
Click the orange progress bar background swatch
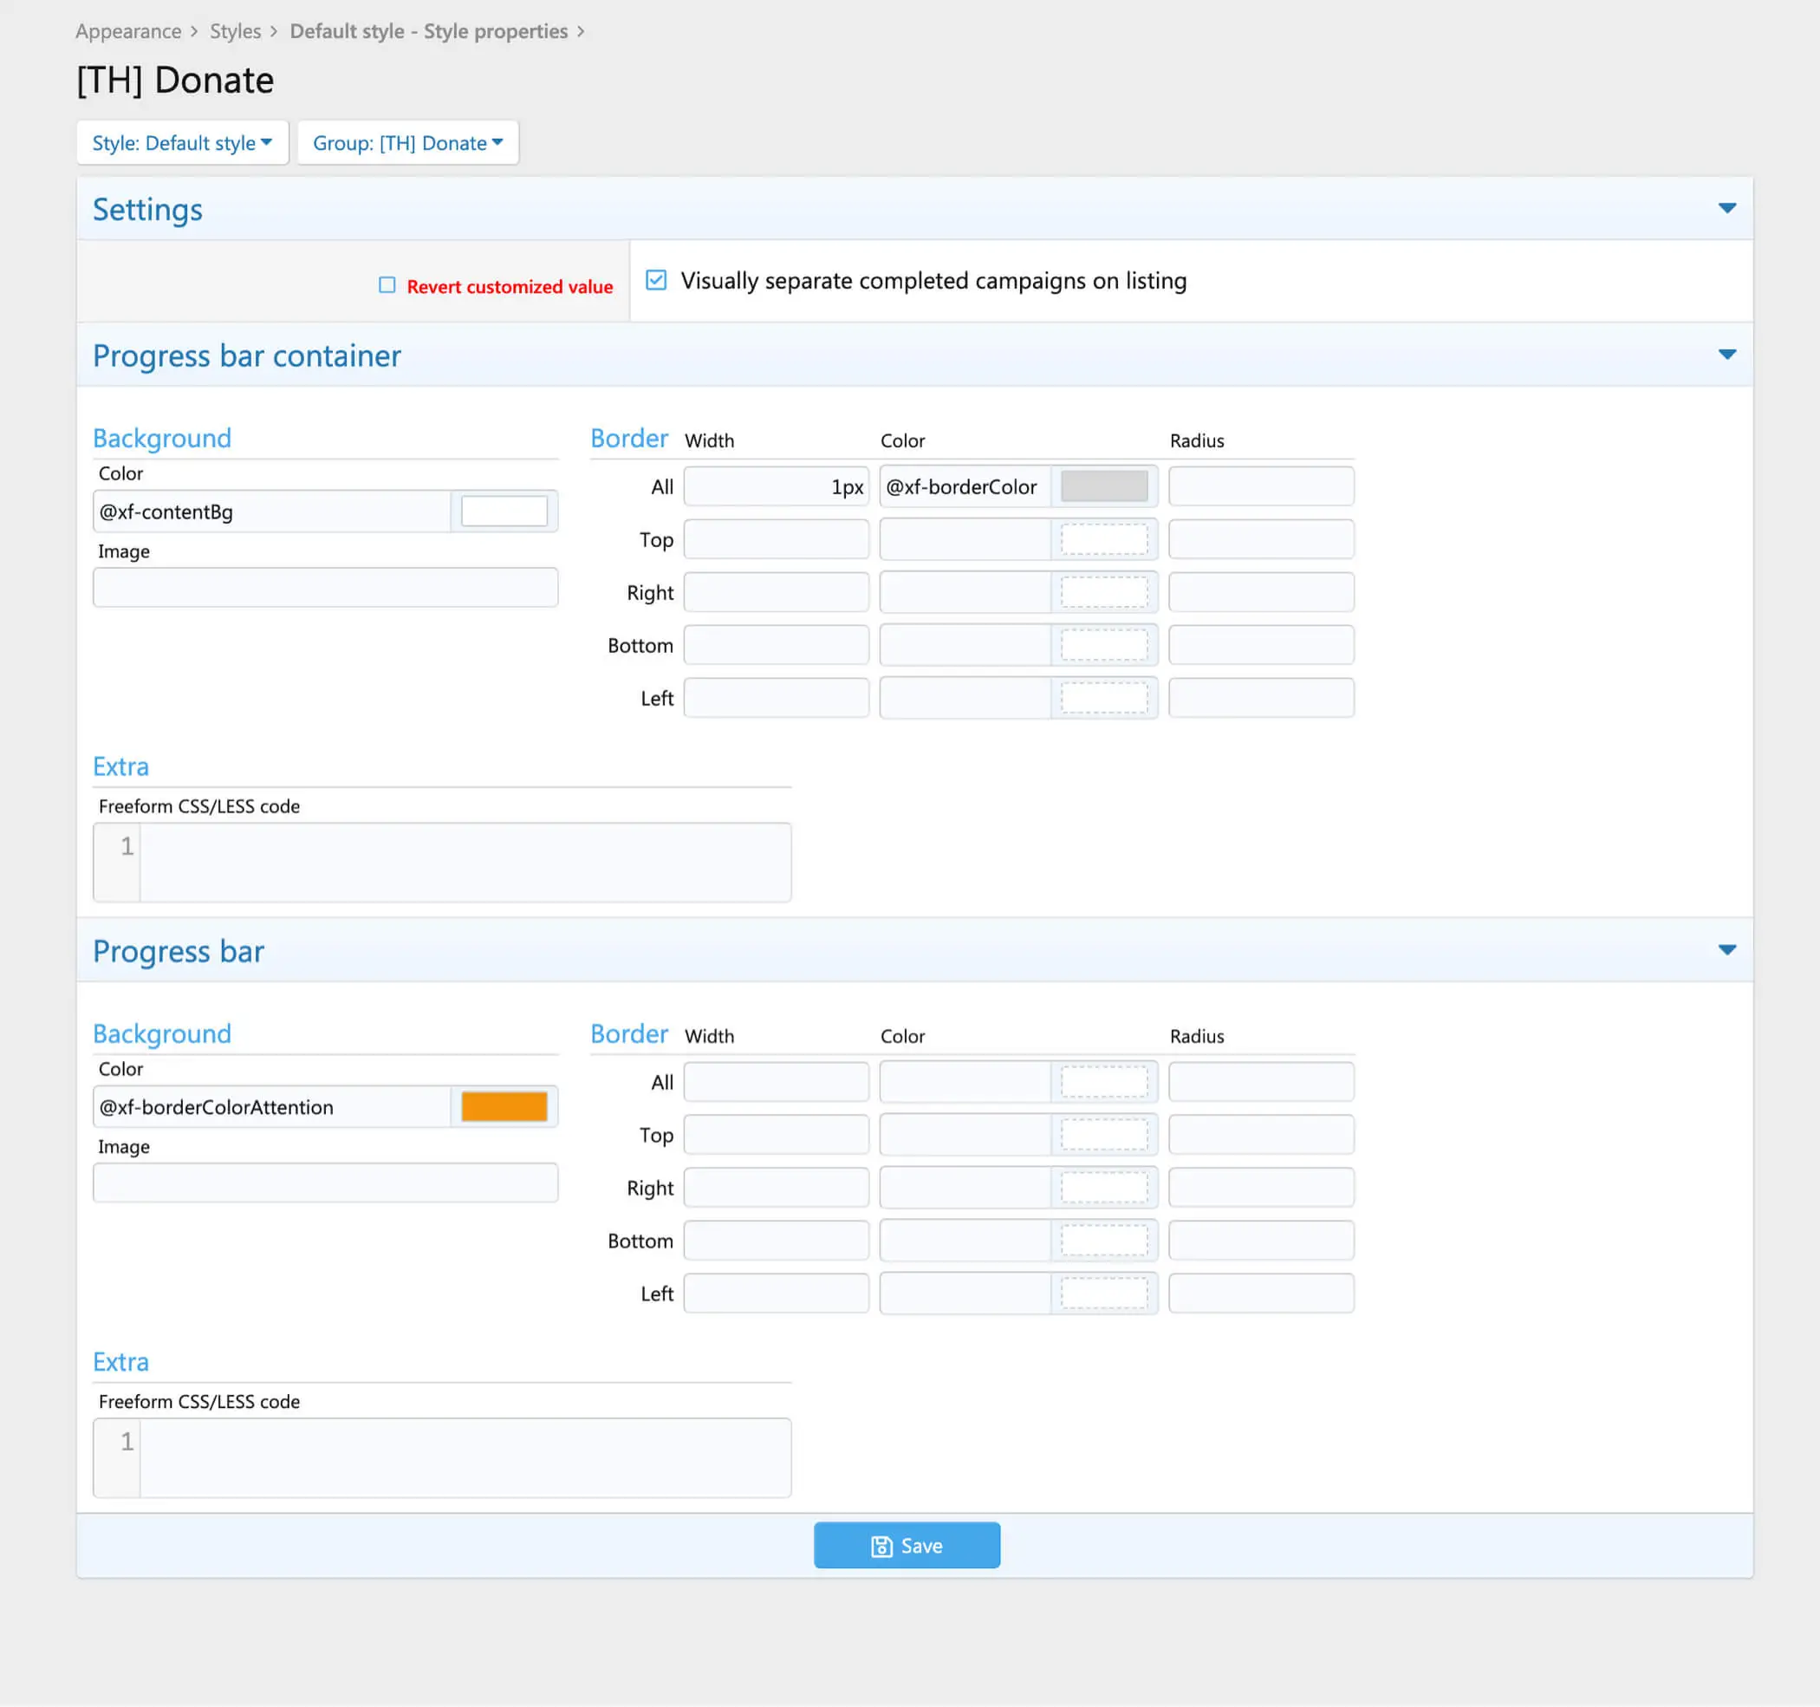point(504,1106)
